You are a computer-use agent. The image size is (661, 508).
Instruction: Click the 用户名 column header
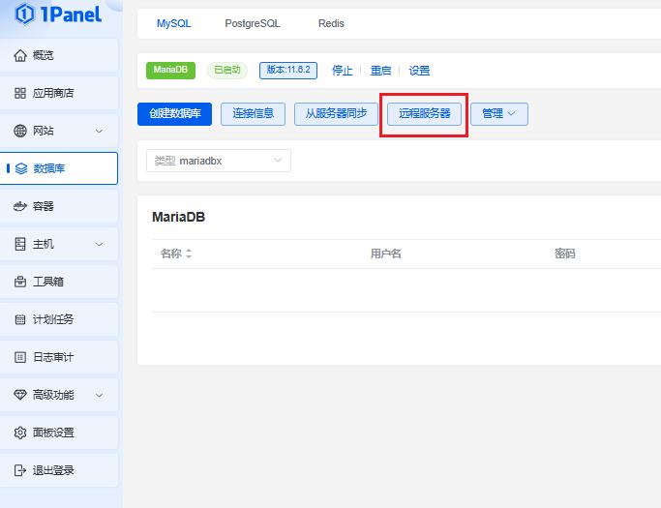pyautogui.click(x=386, y=254)
